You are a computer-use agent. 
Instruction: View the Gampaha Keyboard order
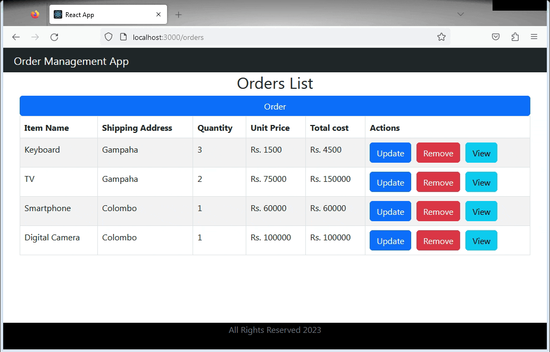[481, 153]
